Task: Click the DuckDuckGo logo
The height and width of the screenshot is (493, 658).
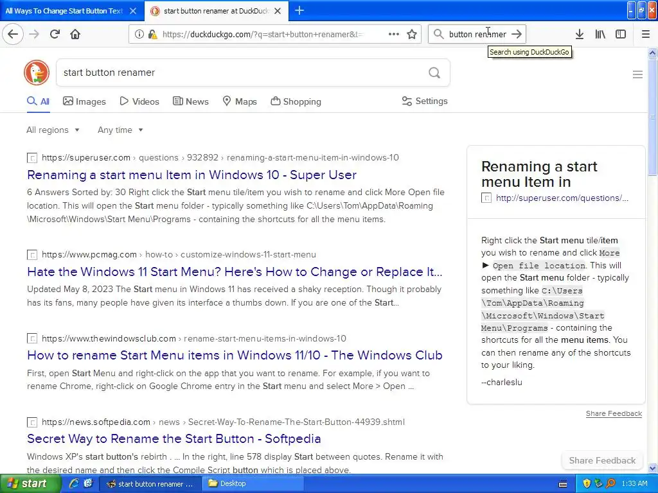Action: coord(37,73)
